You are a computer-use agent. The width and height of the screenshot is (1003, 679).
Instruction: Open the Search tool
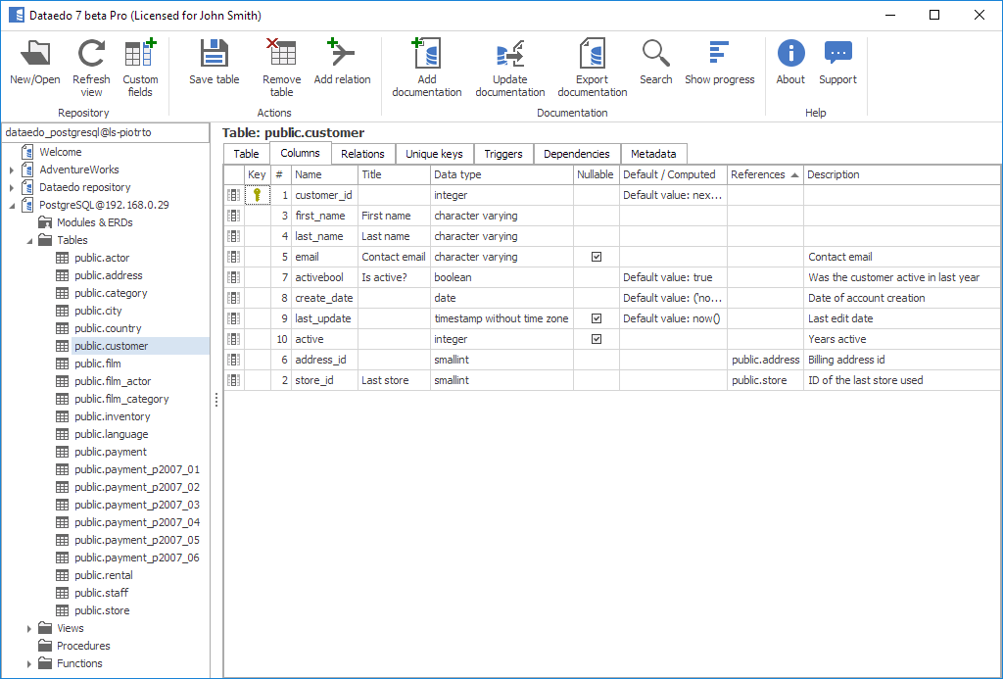[x=655, y=55]
